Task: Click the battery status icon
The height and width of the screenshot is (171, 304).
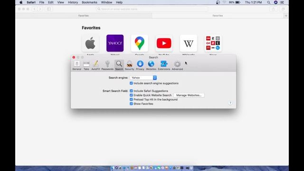Action: (237, 2)
